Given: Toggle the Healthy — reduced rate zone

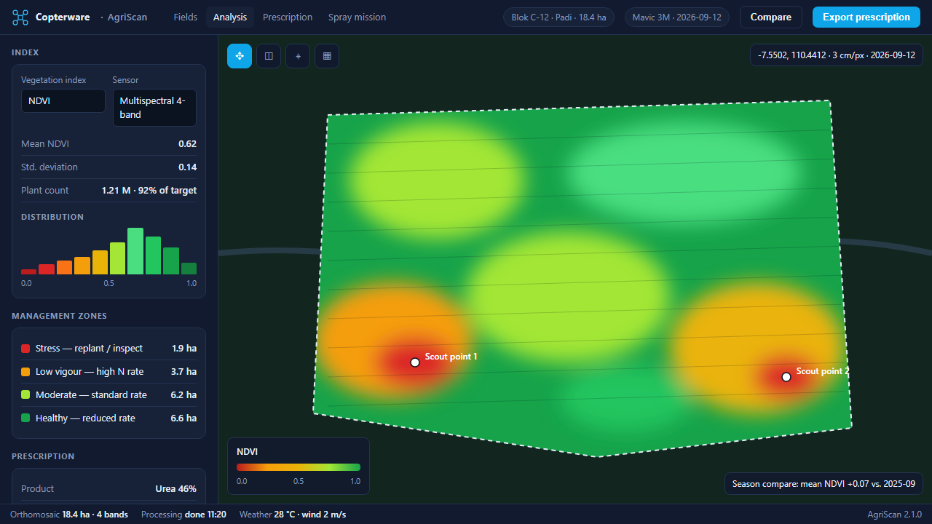Looking at the screenshot, I should point(108,418).
